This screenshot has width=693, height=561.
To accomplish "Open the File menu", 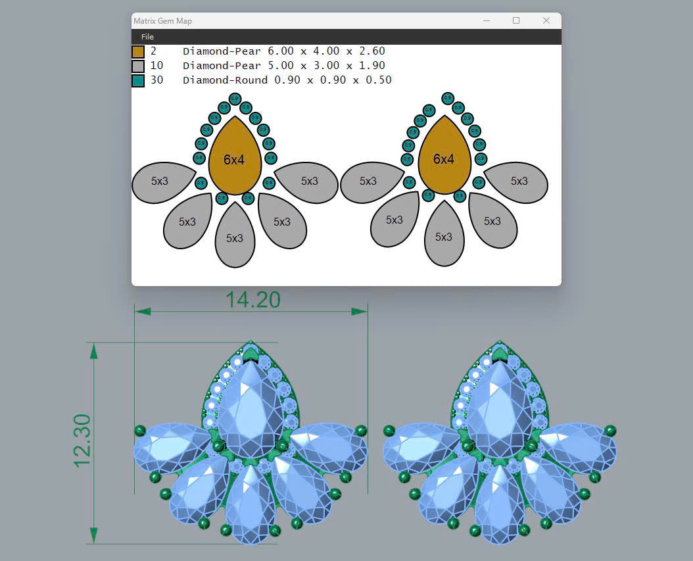I will pyautogui.click(x=147, y=37).
